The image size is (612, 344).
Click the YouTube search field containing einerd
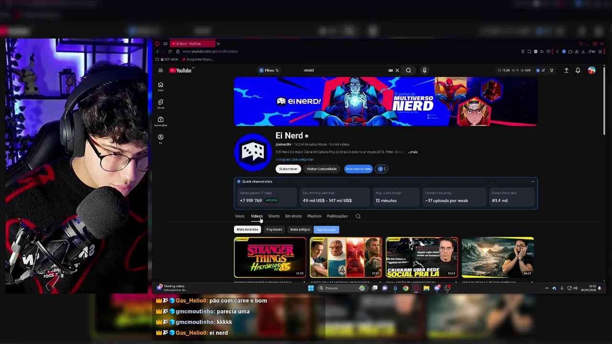344,70
